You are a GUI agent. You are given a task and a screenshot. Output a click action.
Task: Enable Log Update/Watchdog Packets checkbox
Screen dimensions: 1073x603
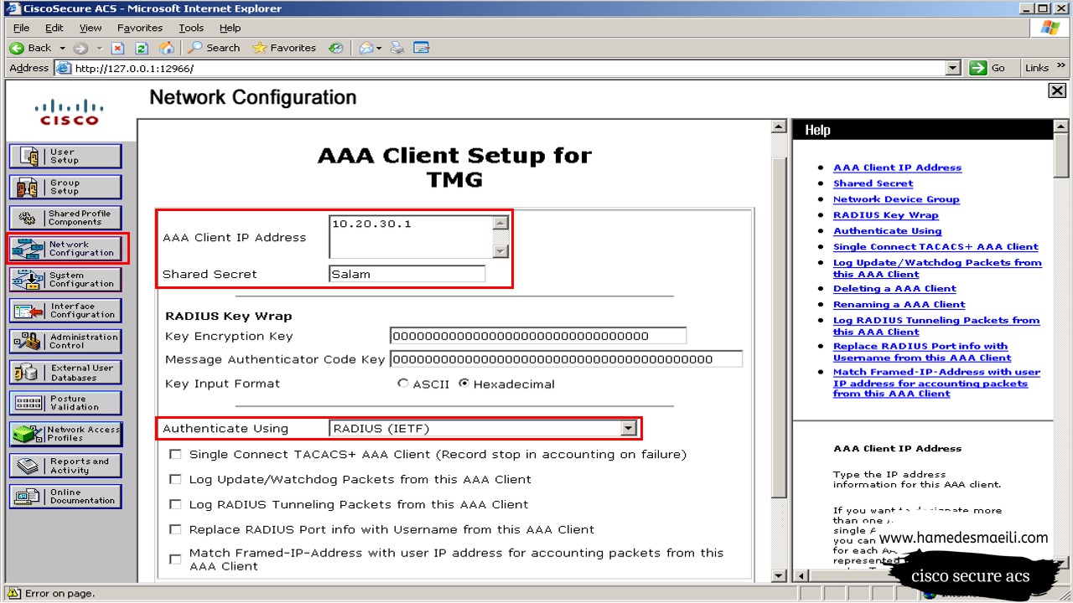click(175, 479)
